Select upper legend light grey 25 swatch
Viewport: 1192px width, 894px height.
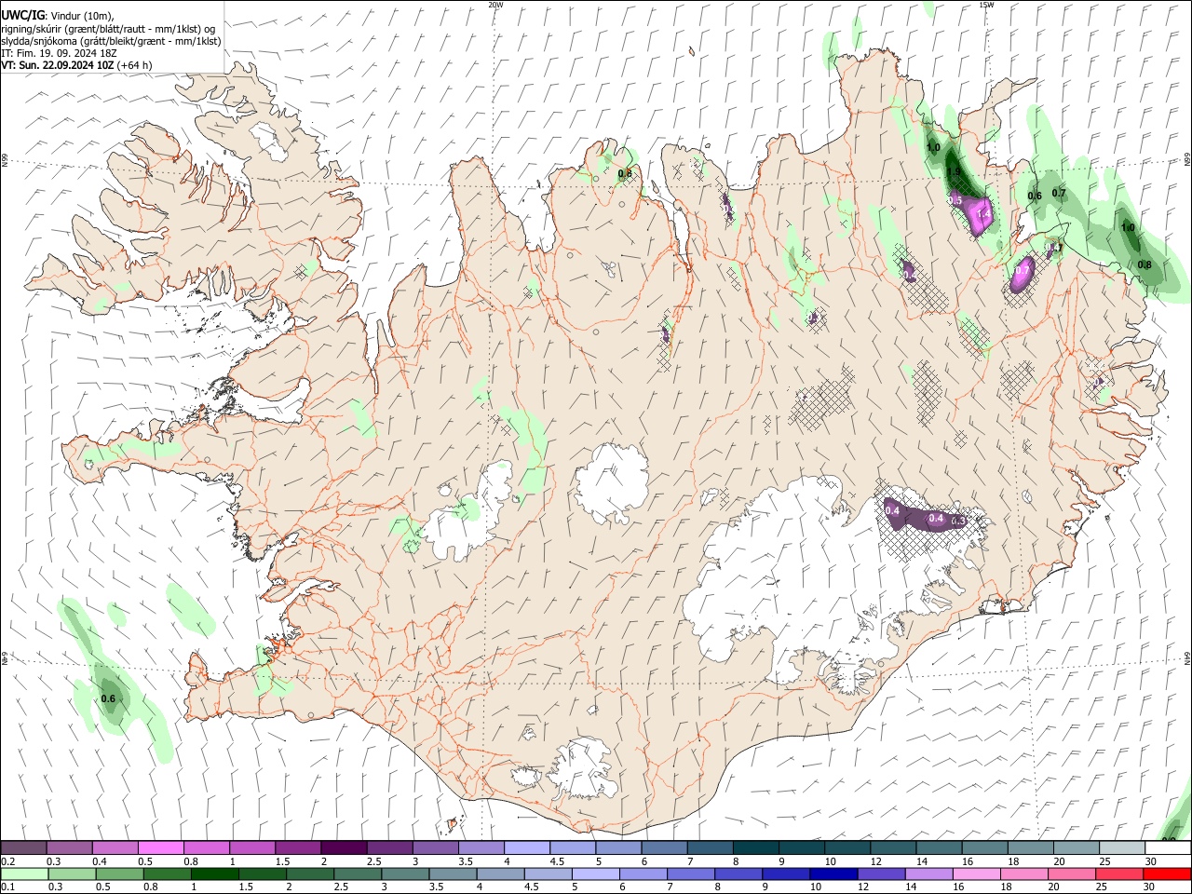[x=1123, y=848]
